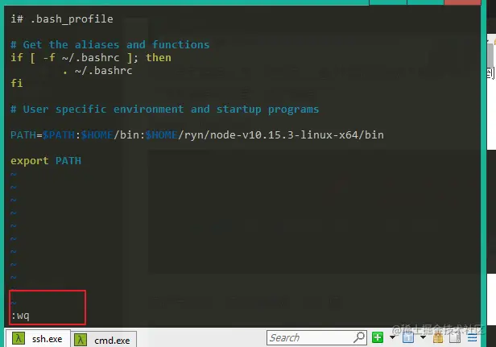Click the red close button at the window's top right
The image size is (496, 347).
(x=462, y=2)
